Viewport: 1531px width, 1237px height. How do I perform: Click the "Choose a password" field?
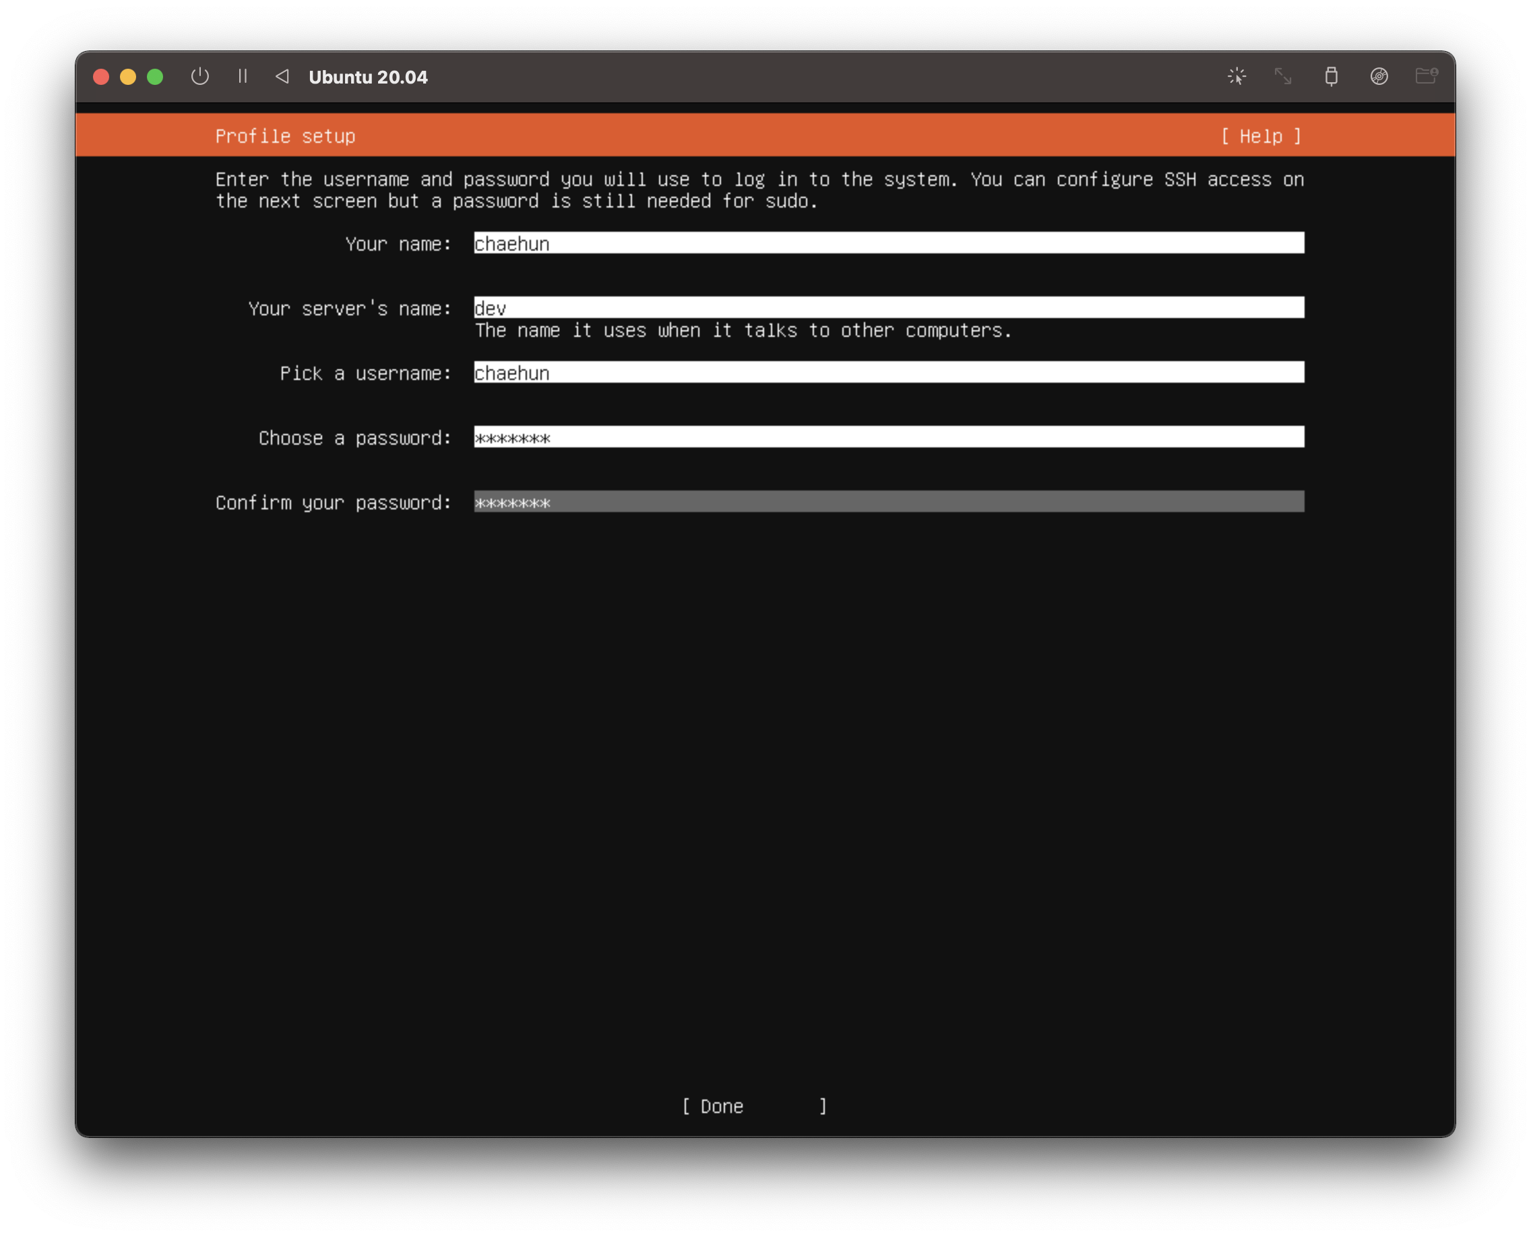pyautogui.click(x=888, y=437)
